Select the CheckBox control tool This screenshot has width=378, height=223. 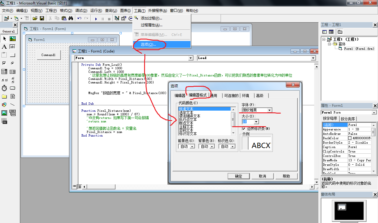[4, 63]
